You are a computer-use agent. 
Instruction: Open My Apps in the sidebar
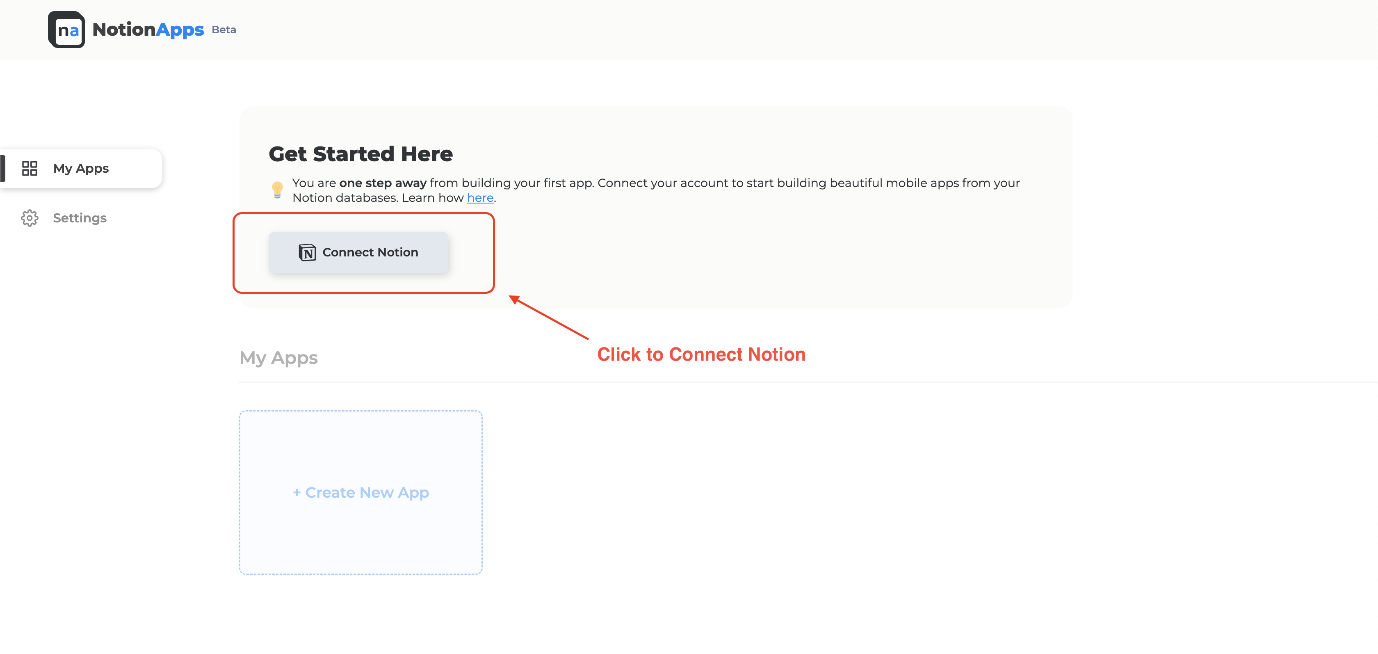point(81,168)
